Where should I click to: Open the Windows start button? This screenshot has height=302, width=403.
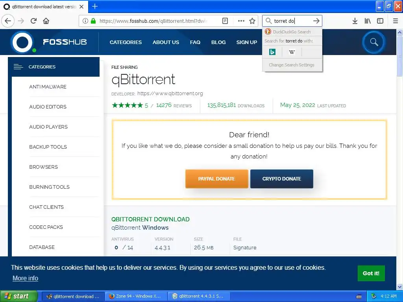(x=19, y=296)
